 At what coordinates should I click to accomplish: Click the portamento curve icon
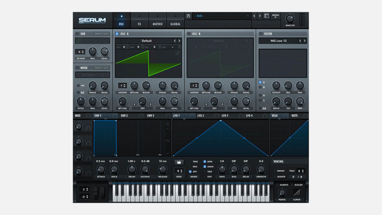point(297,193)
